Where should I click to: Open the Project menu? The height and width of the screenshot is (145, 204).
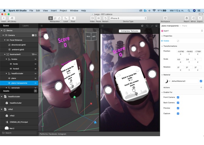point(63,11)
